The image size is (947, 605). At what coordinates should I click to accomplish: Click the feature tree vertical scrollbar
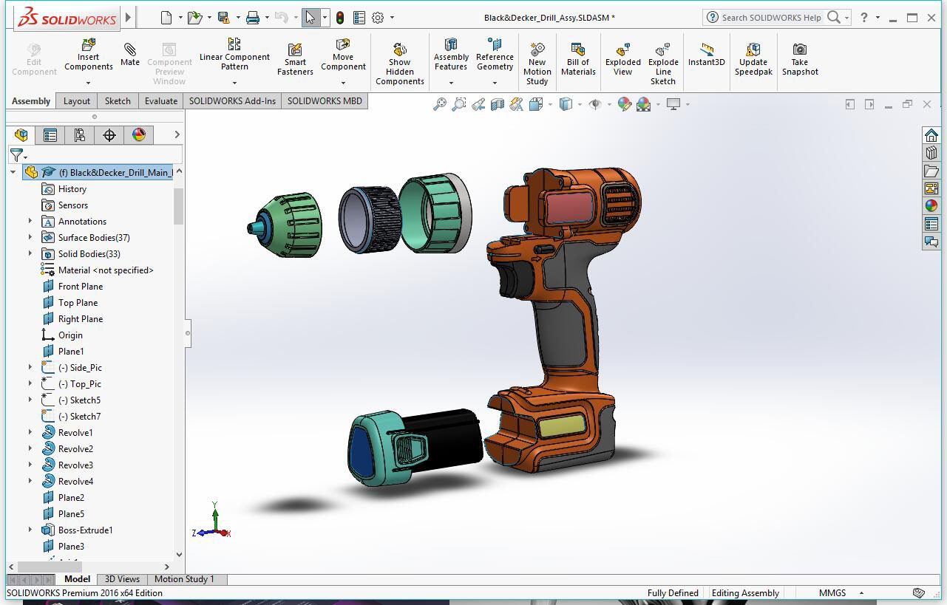(x=179, y=207)
